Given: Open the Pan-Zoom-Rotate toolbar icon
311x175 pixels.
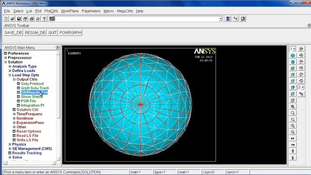Looking at the screenshot, I should (25, 18).
